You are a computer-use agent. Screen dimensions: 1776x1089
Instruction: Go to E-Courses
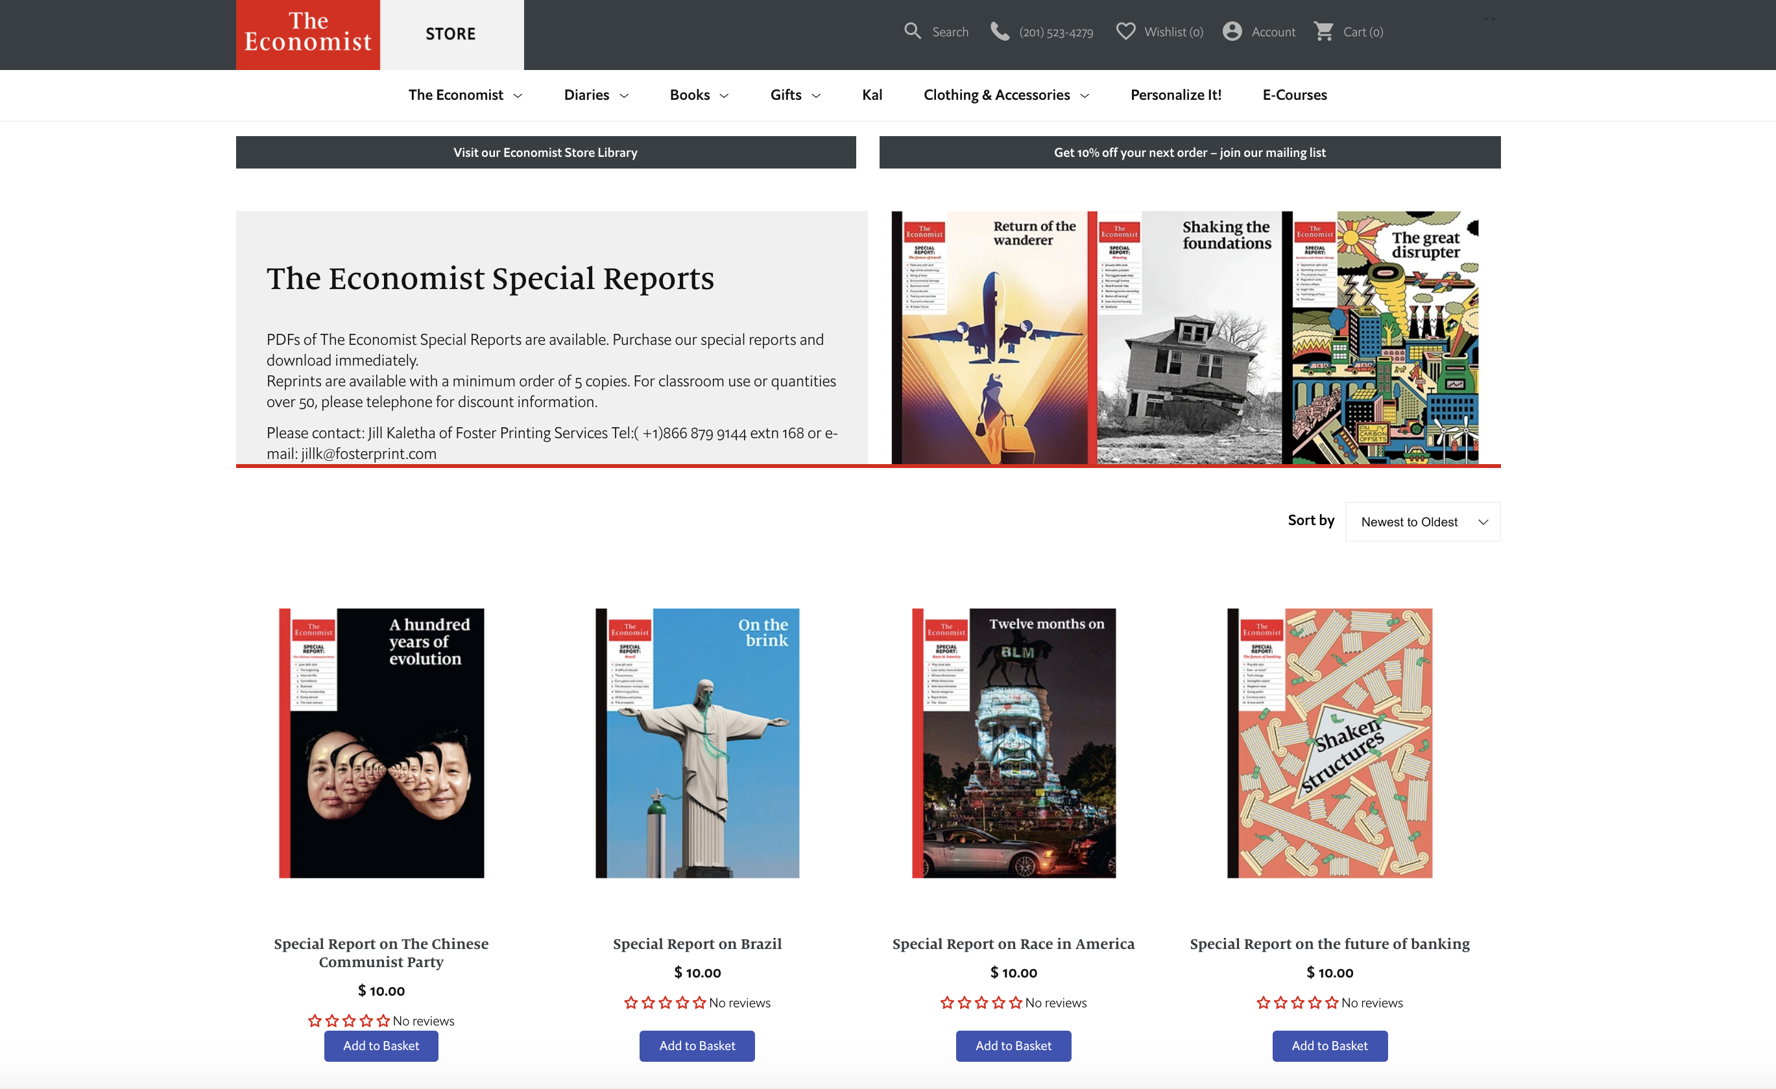(x=1295, y=95)
